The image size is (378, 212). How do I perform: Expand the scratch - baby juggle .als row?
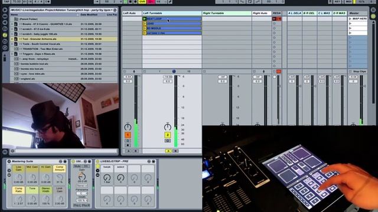tap(12, 34)
